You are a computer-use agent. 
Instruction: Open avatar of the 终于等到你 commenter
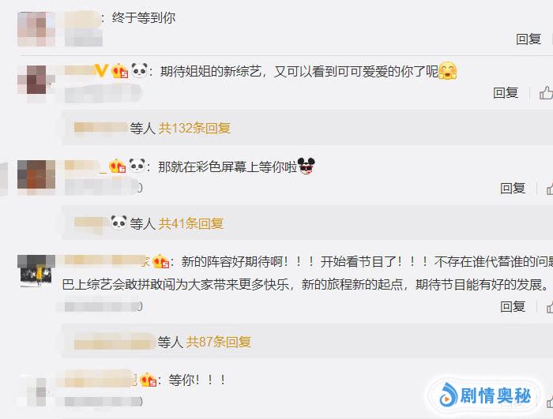point(36,28)
